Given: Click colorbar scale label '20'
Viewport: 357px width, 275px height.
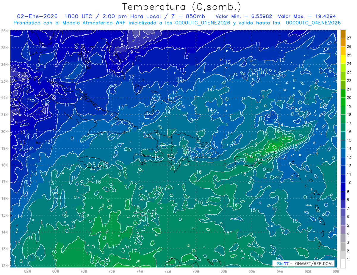Looking at the screenshot, I should click(349, 98).
